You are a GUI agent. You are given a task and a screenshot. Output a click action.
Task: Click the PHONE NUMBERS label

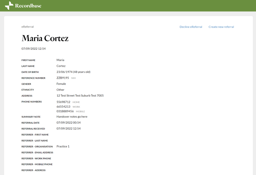tap(32, 102)
